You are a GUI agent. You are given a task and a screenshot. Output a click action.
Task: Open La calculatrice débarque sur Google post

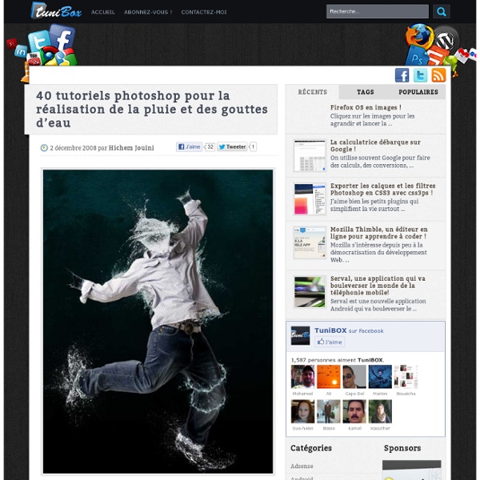pos(375,146)
